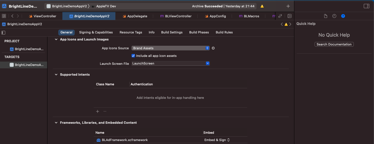Open Build Settings tab
Viewport: 374px width, 144px height.
point(172,33)
